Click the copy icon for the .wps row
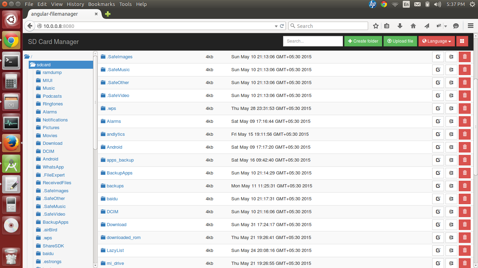The height and width of the screenshot is (268, 478). pyautogui.click(x=451, y=109)
